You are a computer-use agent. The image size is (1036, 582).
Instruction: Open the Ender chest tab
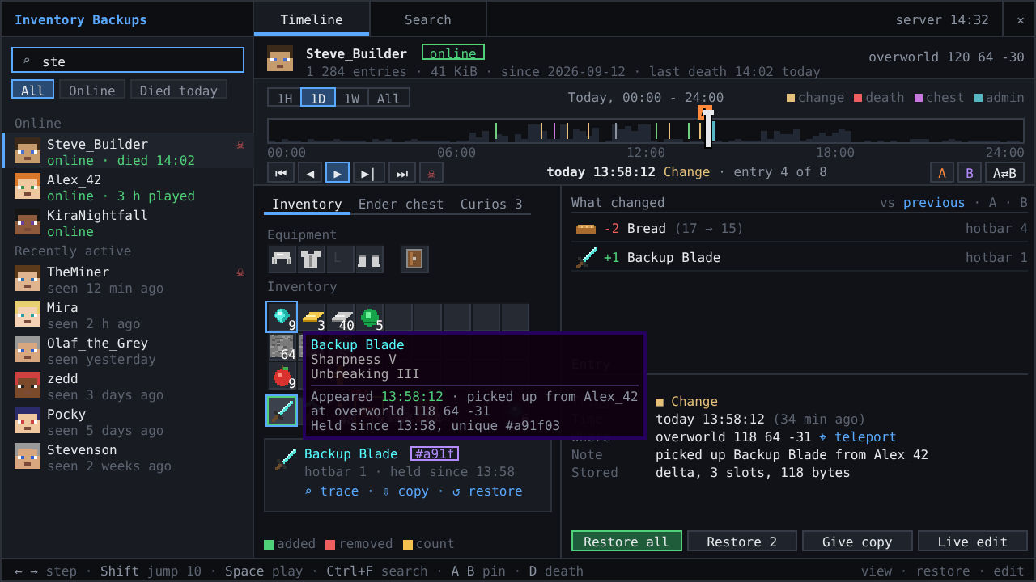coord(401,204)
